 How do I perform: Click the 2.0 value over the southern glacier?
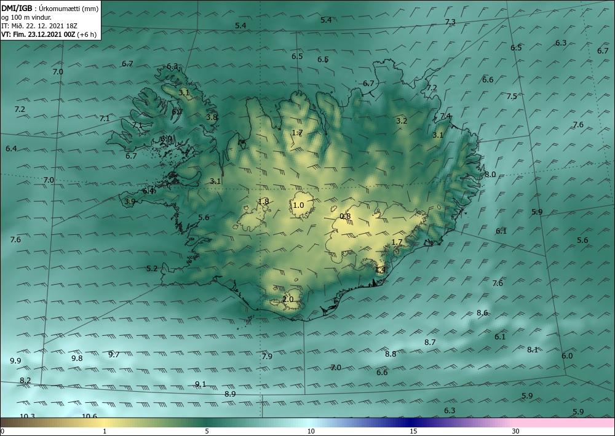pyautogui.click(x=288, y=299)
